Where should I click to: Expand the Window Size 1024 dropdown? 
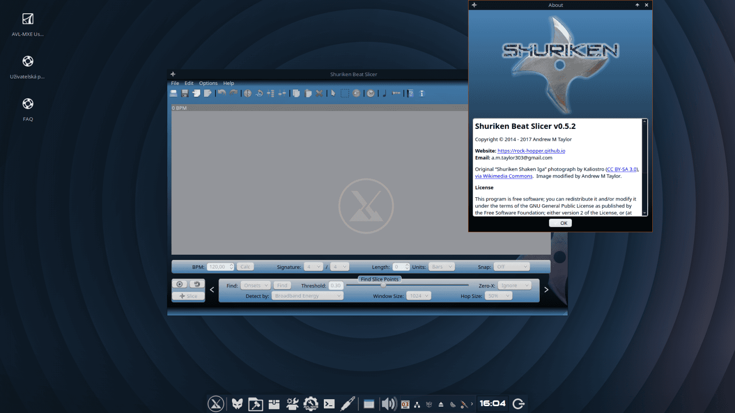(x=418, y=296)
